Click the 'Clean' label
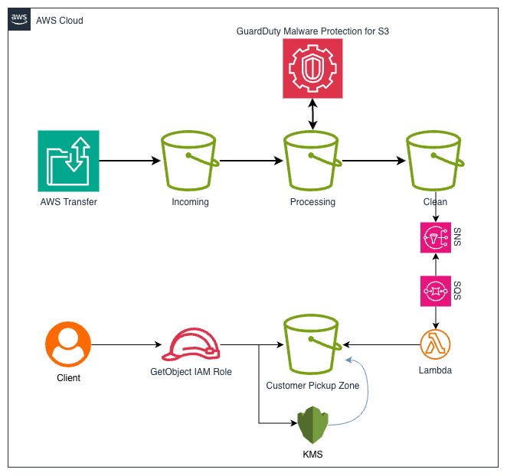The width and height of the screenshot is (507, 476). click(x=435, y=201)
